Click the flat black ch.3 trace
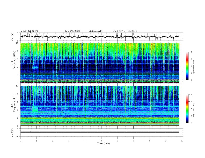 click(100, 132)
